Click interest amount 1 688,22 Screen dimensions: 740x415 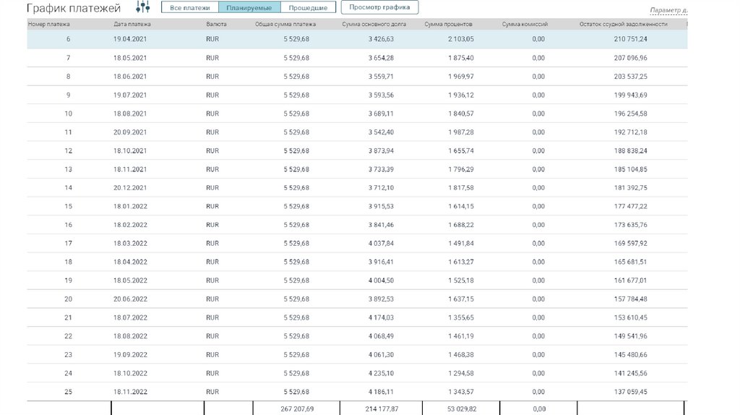461,225
